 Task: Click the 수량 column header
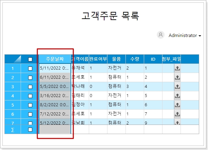click(x=135, y=59)
